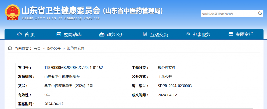This screenshot has height=109, width=267.
Task: Click the breadcrumb home icon
Action: coord(10,48)
